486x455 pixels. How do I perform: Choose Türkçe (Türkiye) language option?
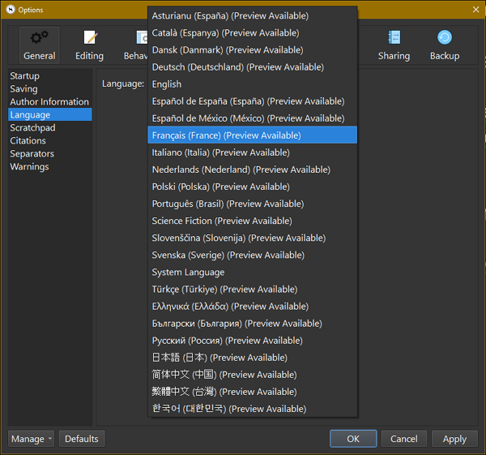(252, 290)
